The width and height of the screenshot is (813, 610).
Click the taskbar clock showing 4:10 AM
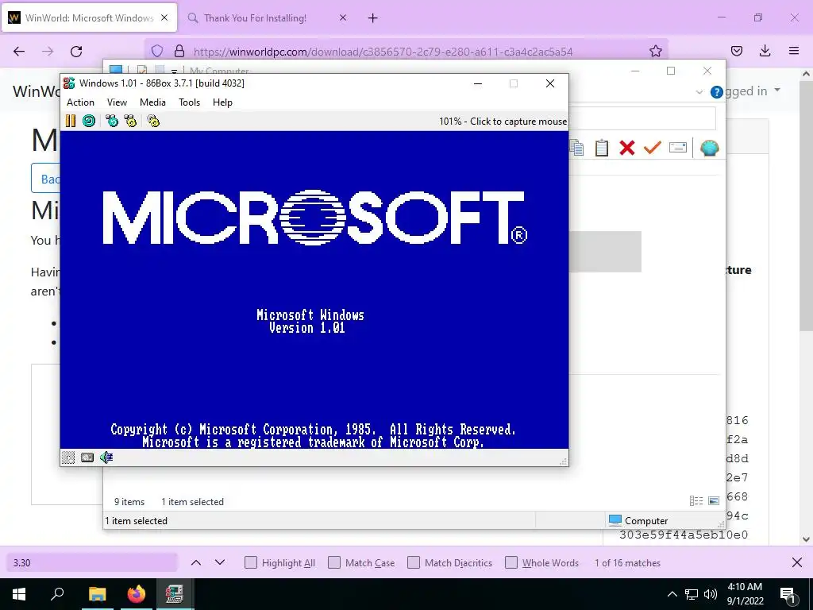pyautogui.click(x=745, y=594)
